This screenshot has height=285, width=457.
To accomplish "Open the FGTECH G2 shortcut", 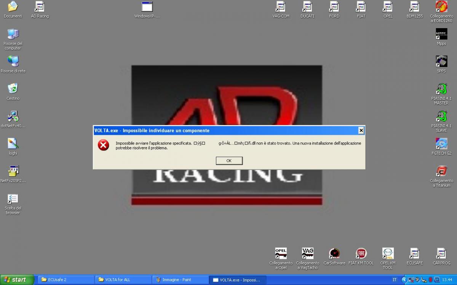I will tap(441, 146).
